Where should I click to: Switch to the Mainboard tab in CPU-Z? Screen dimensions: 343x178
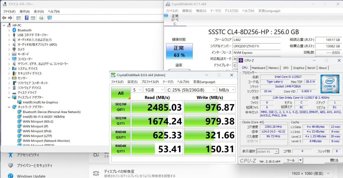pyautogui.click(x=258, y=68)
